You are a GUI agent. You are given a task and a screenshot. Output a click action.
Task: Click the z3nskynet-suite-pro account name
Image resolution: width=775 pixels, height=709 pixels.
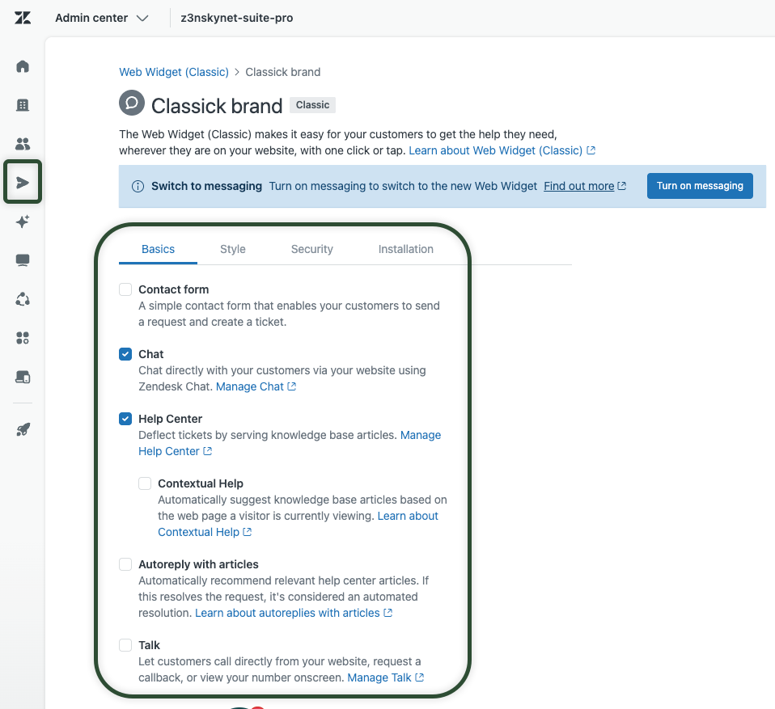(237, 18)
